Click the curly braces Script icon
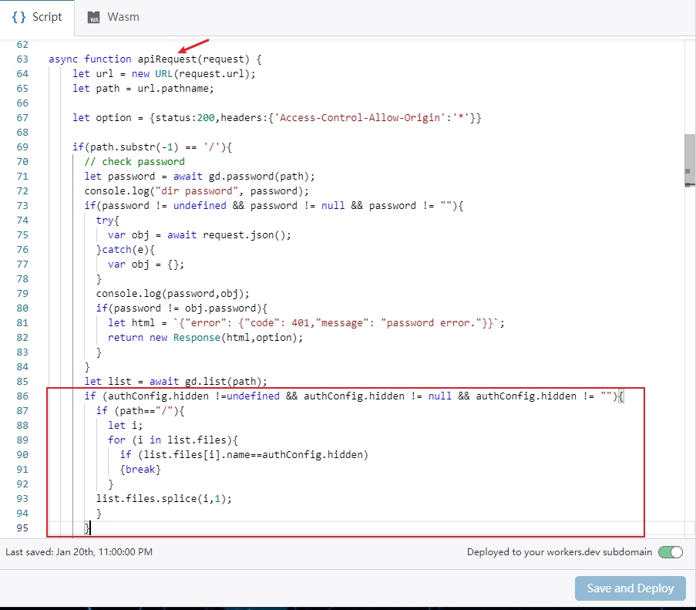The width and height of the screenshot is (696, 610). click(x=19, y=16)
